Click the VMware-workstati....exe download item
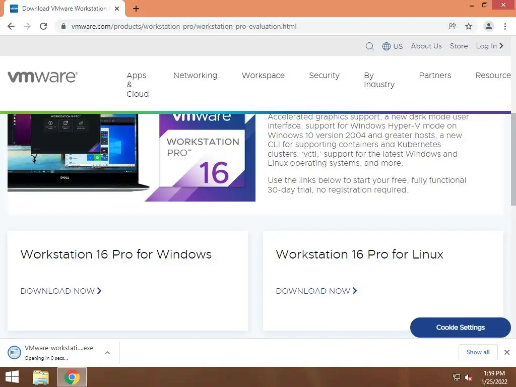Viewport: 516px width, 387px height. coord(59,352)
